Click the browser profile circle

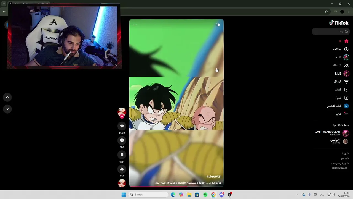coord(342,12)
